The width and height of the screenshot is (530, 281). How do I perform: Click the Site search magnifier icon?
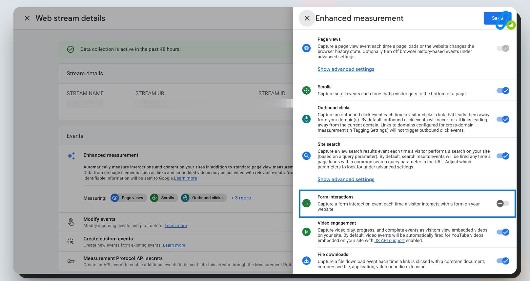pos(306,156)
